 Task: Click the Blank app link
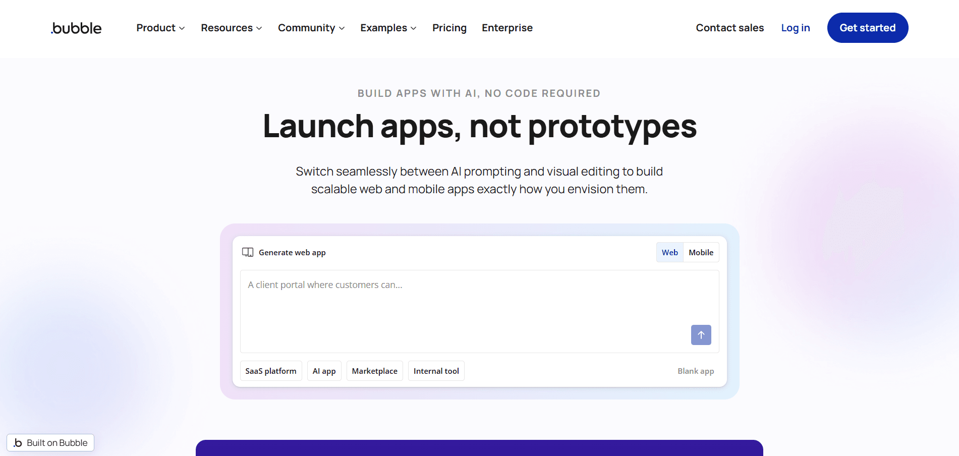point(696,371)
